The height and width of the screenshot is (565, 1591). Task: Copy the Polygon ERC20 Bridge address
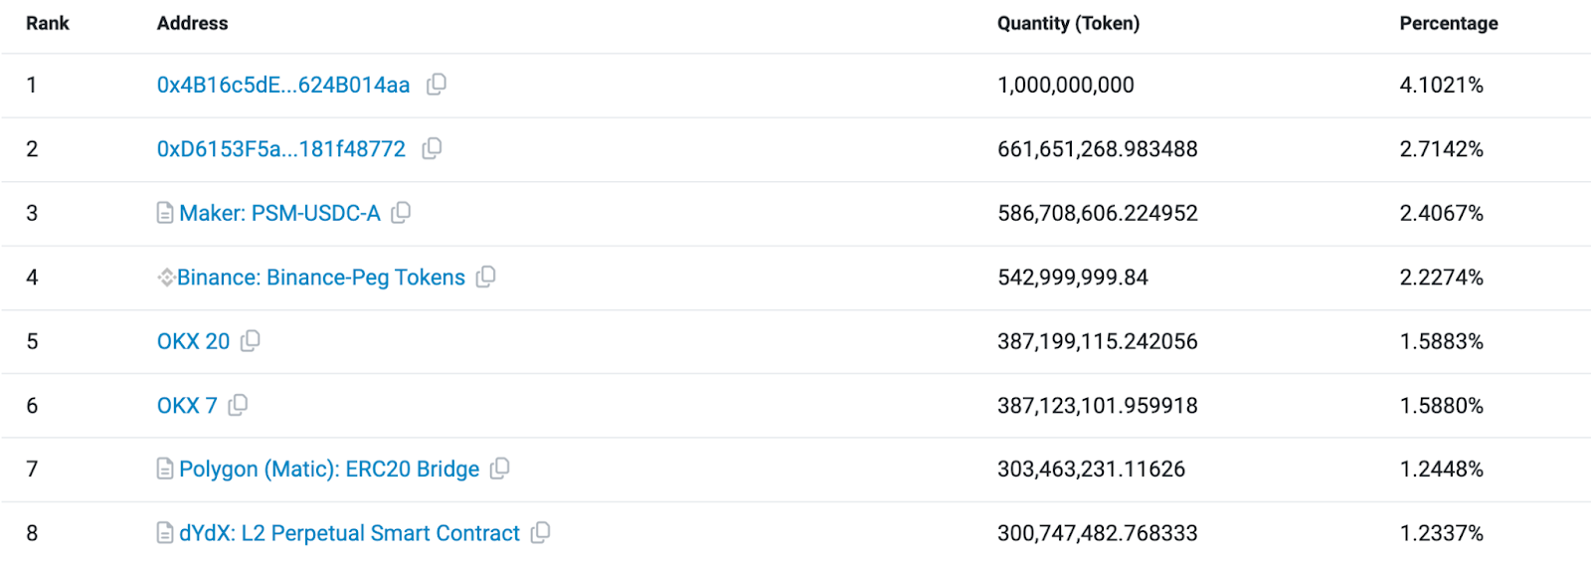499,469
